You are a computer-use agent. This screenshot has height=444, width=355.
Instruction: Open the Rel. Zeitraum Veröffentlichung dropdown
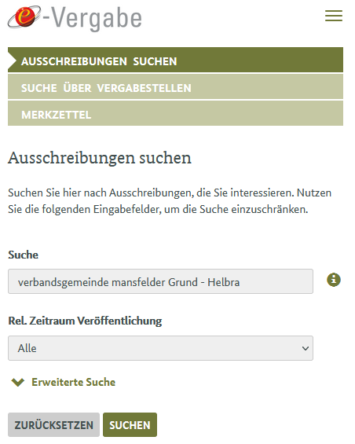point(160,348)
